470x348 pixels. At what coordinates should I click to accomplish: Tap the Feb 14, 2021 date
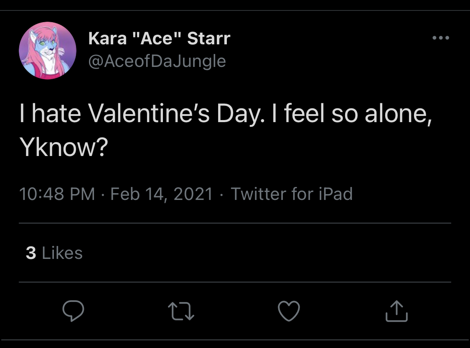pos(162,194)
